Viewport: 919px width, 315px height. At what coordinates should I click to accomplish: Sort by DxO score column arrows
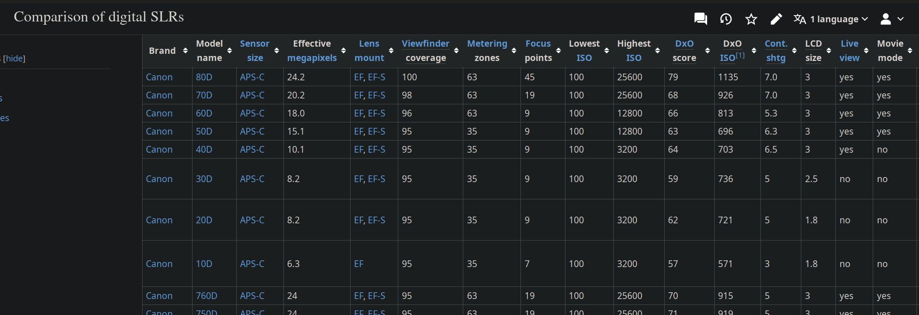[x=708, y=50]
